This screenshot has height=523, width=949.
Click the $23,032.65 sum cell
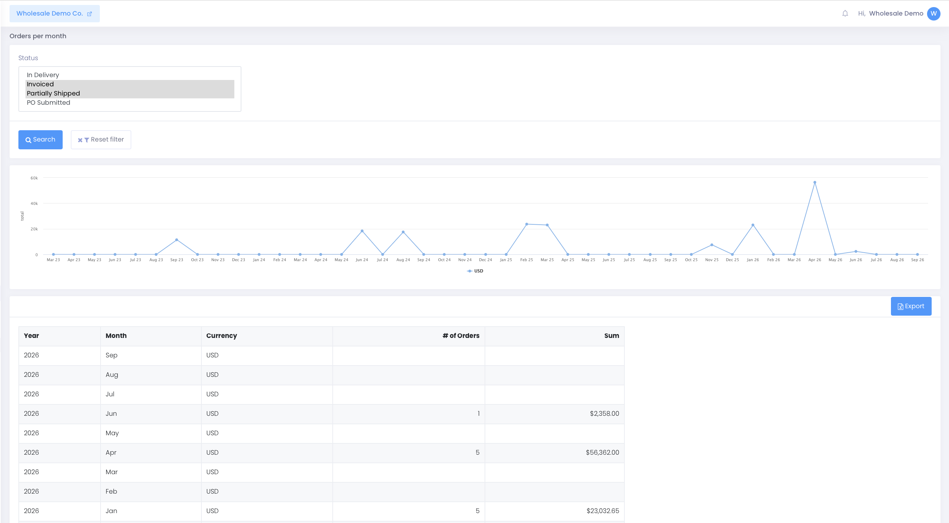coord(554,511)
